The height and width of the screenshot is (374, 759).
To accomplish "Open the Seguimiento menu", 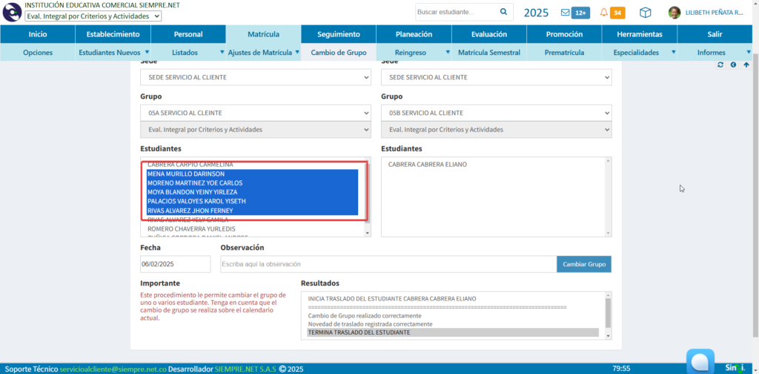I will (x=338, y=34).
